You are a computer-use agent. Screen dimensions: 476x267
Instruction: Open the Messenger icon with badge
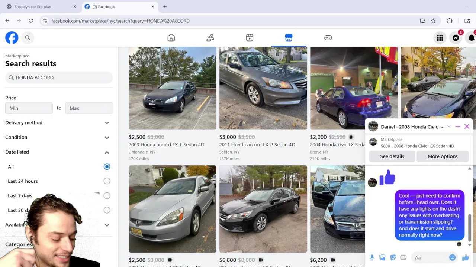(x=456, y=37)
